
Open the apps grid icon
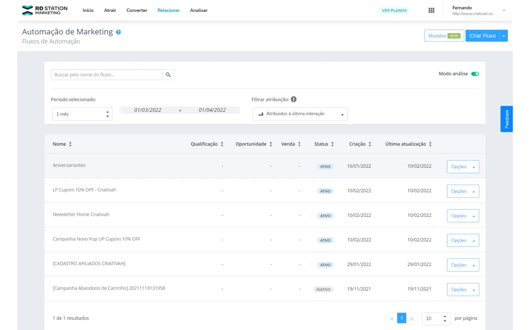click(432, 10)
